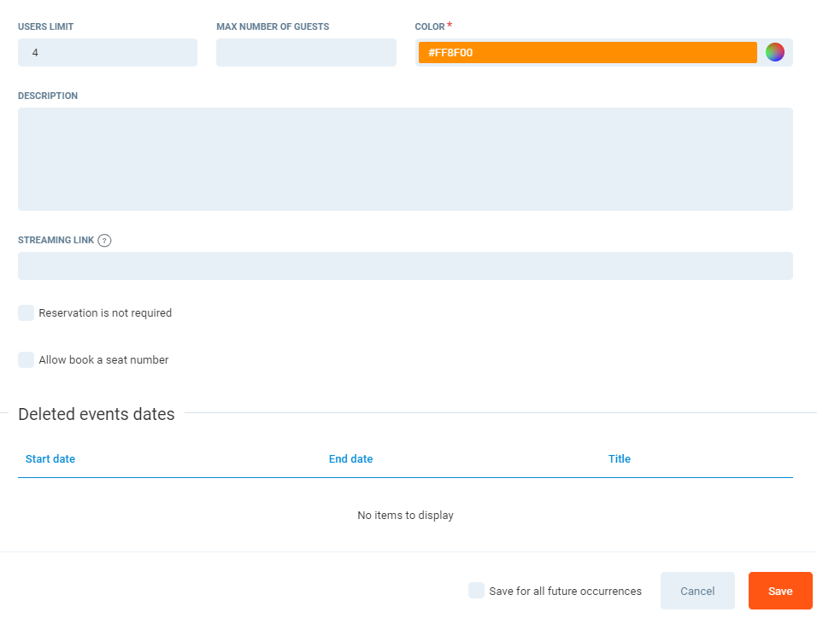Viewport: 817px width, 624px height.
Task: Click the Color field label
Action: tap(430, 27)
